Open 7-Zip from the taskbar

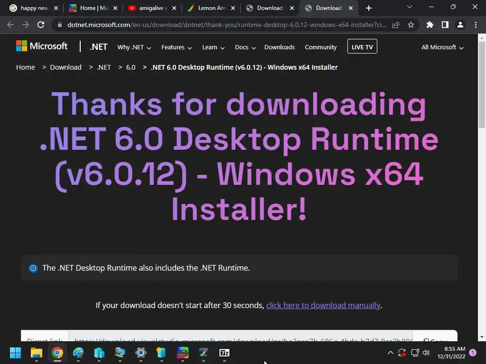coord(224,353)
